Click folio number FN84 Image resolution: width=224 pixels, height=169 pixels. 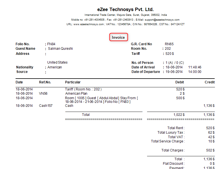(51, 44)
